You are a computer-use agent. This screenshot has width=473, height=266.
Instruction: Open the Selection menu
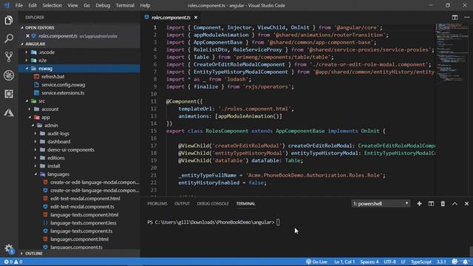[x=52, y=5]
